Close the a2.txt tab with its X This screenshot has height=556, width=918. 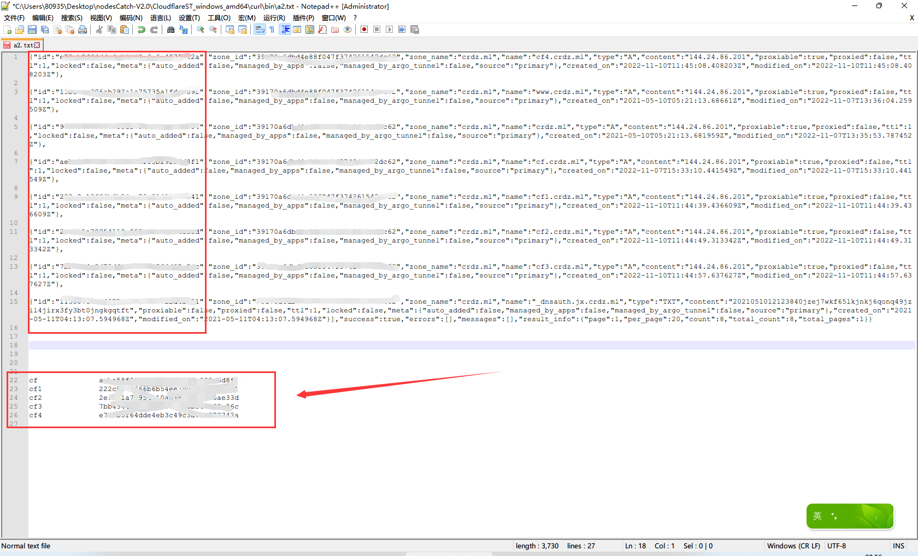[37, 45]
